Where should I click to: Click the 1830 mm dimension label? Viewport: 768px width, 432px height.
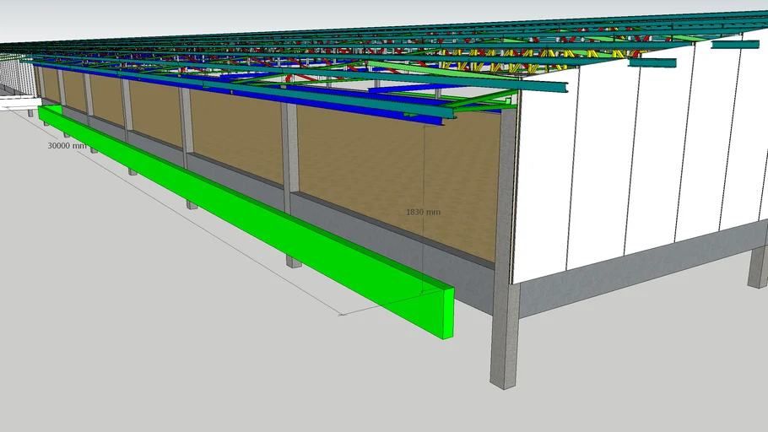click(x=423, y=212)
